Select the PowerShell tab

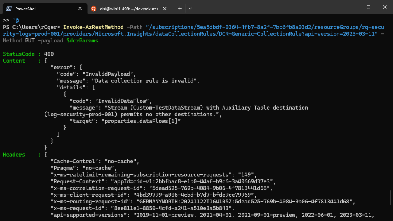pyautogui.click(x=43, y=8)
